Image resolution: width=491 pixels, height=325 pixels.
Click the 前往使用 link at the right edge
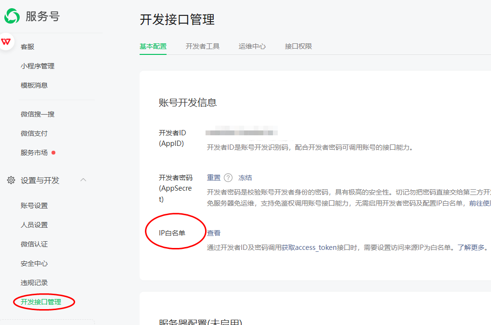point(480,203)
